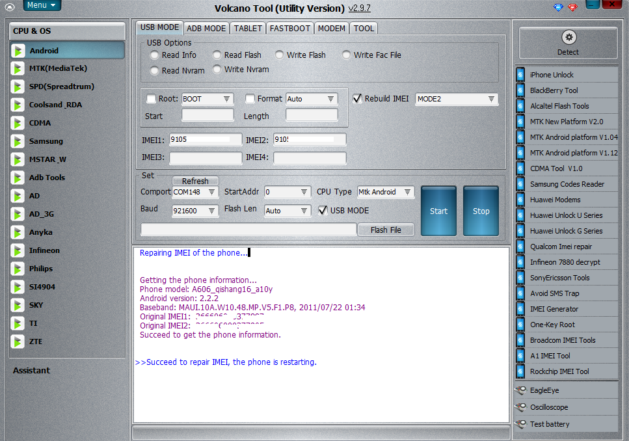Click the flash file path field
This screenshot has height=441, width=629.
[248, 230]
